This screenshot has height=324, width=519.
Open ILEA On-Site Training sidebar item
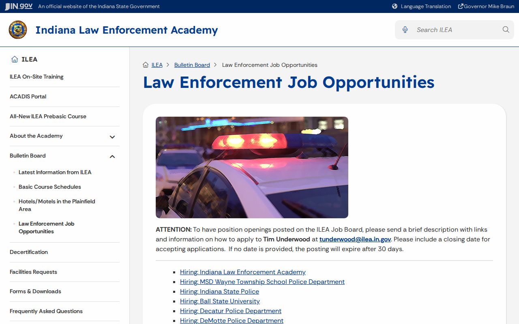point(36,77)
